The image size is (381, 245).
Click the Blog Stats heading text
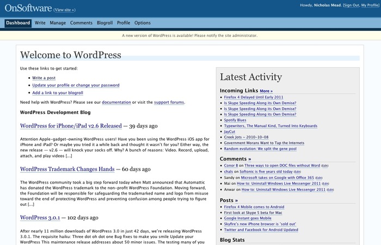pos(232,240)
